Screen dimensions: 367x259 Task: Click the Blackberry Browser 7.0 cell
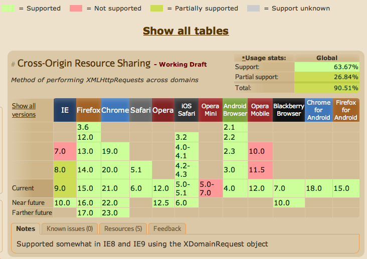click(x=289, y=188)
